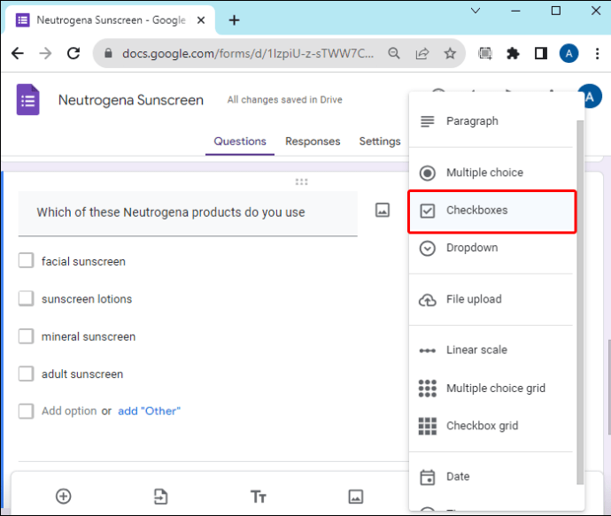Open a new browser tab

tap(234, 19)
